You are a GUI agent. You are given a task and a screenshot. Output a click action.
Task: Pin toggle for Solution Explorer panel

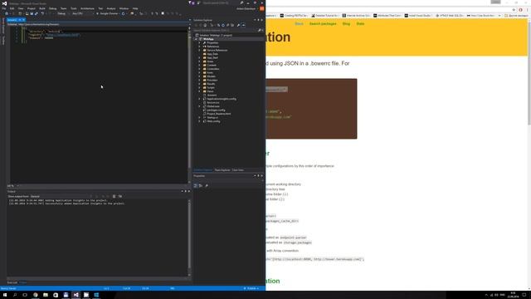258,20
